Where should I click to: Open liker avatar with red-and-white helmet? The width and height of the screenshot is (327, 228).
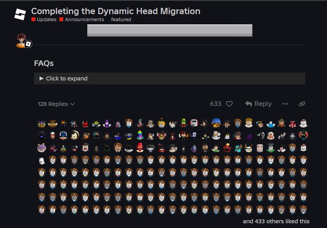click(x=194, y=124)
